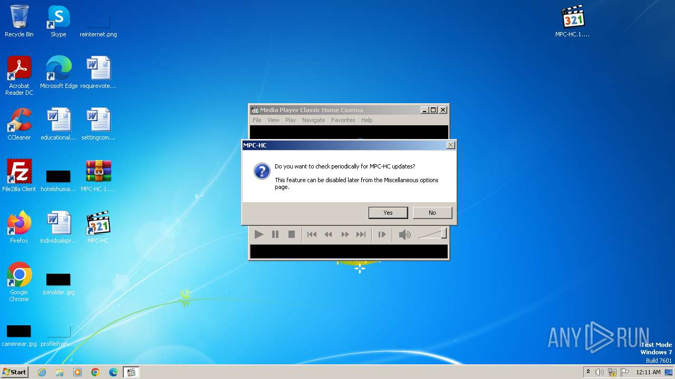The height and width of the screenshot is (379, 675).
Task: Select the MPC-HC installer icon at top right
Action: click(x=573, y=21)
